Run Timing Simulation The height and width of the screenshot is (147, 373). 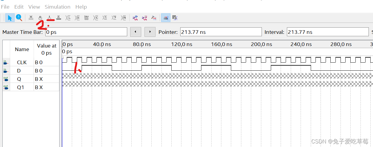pos(144,18)
